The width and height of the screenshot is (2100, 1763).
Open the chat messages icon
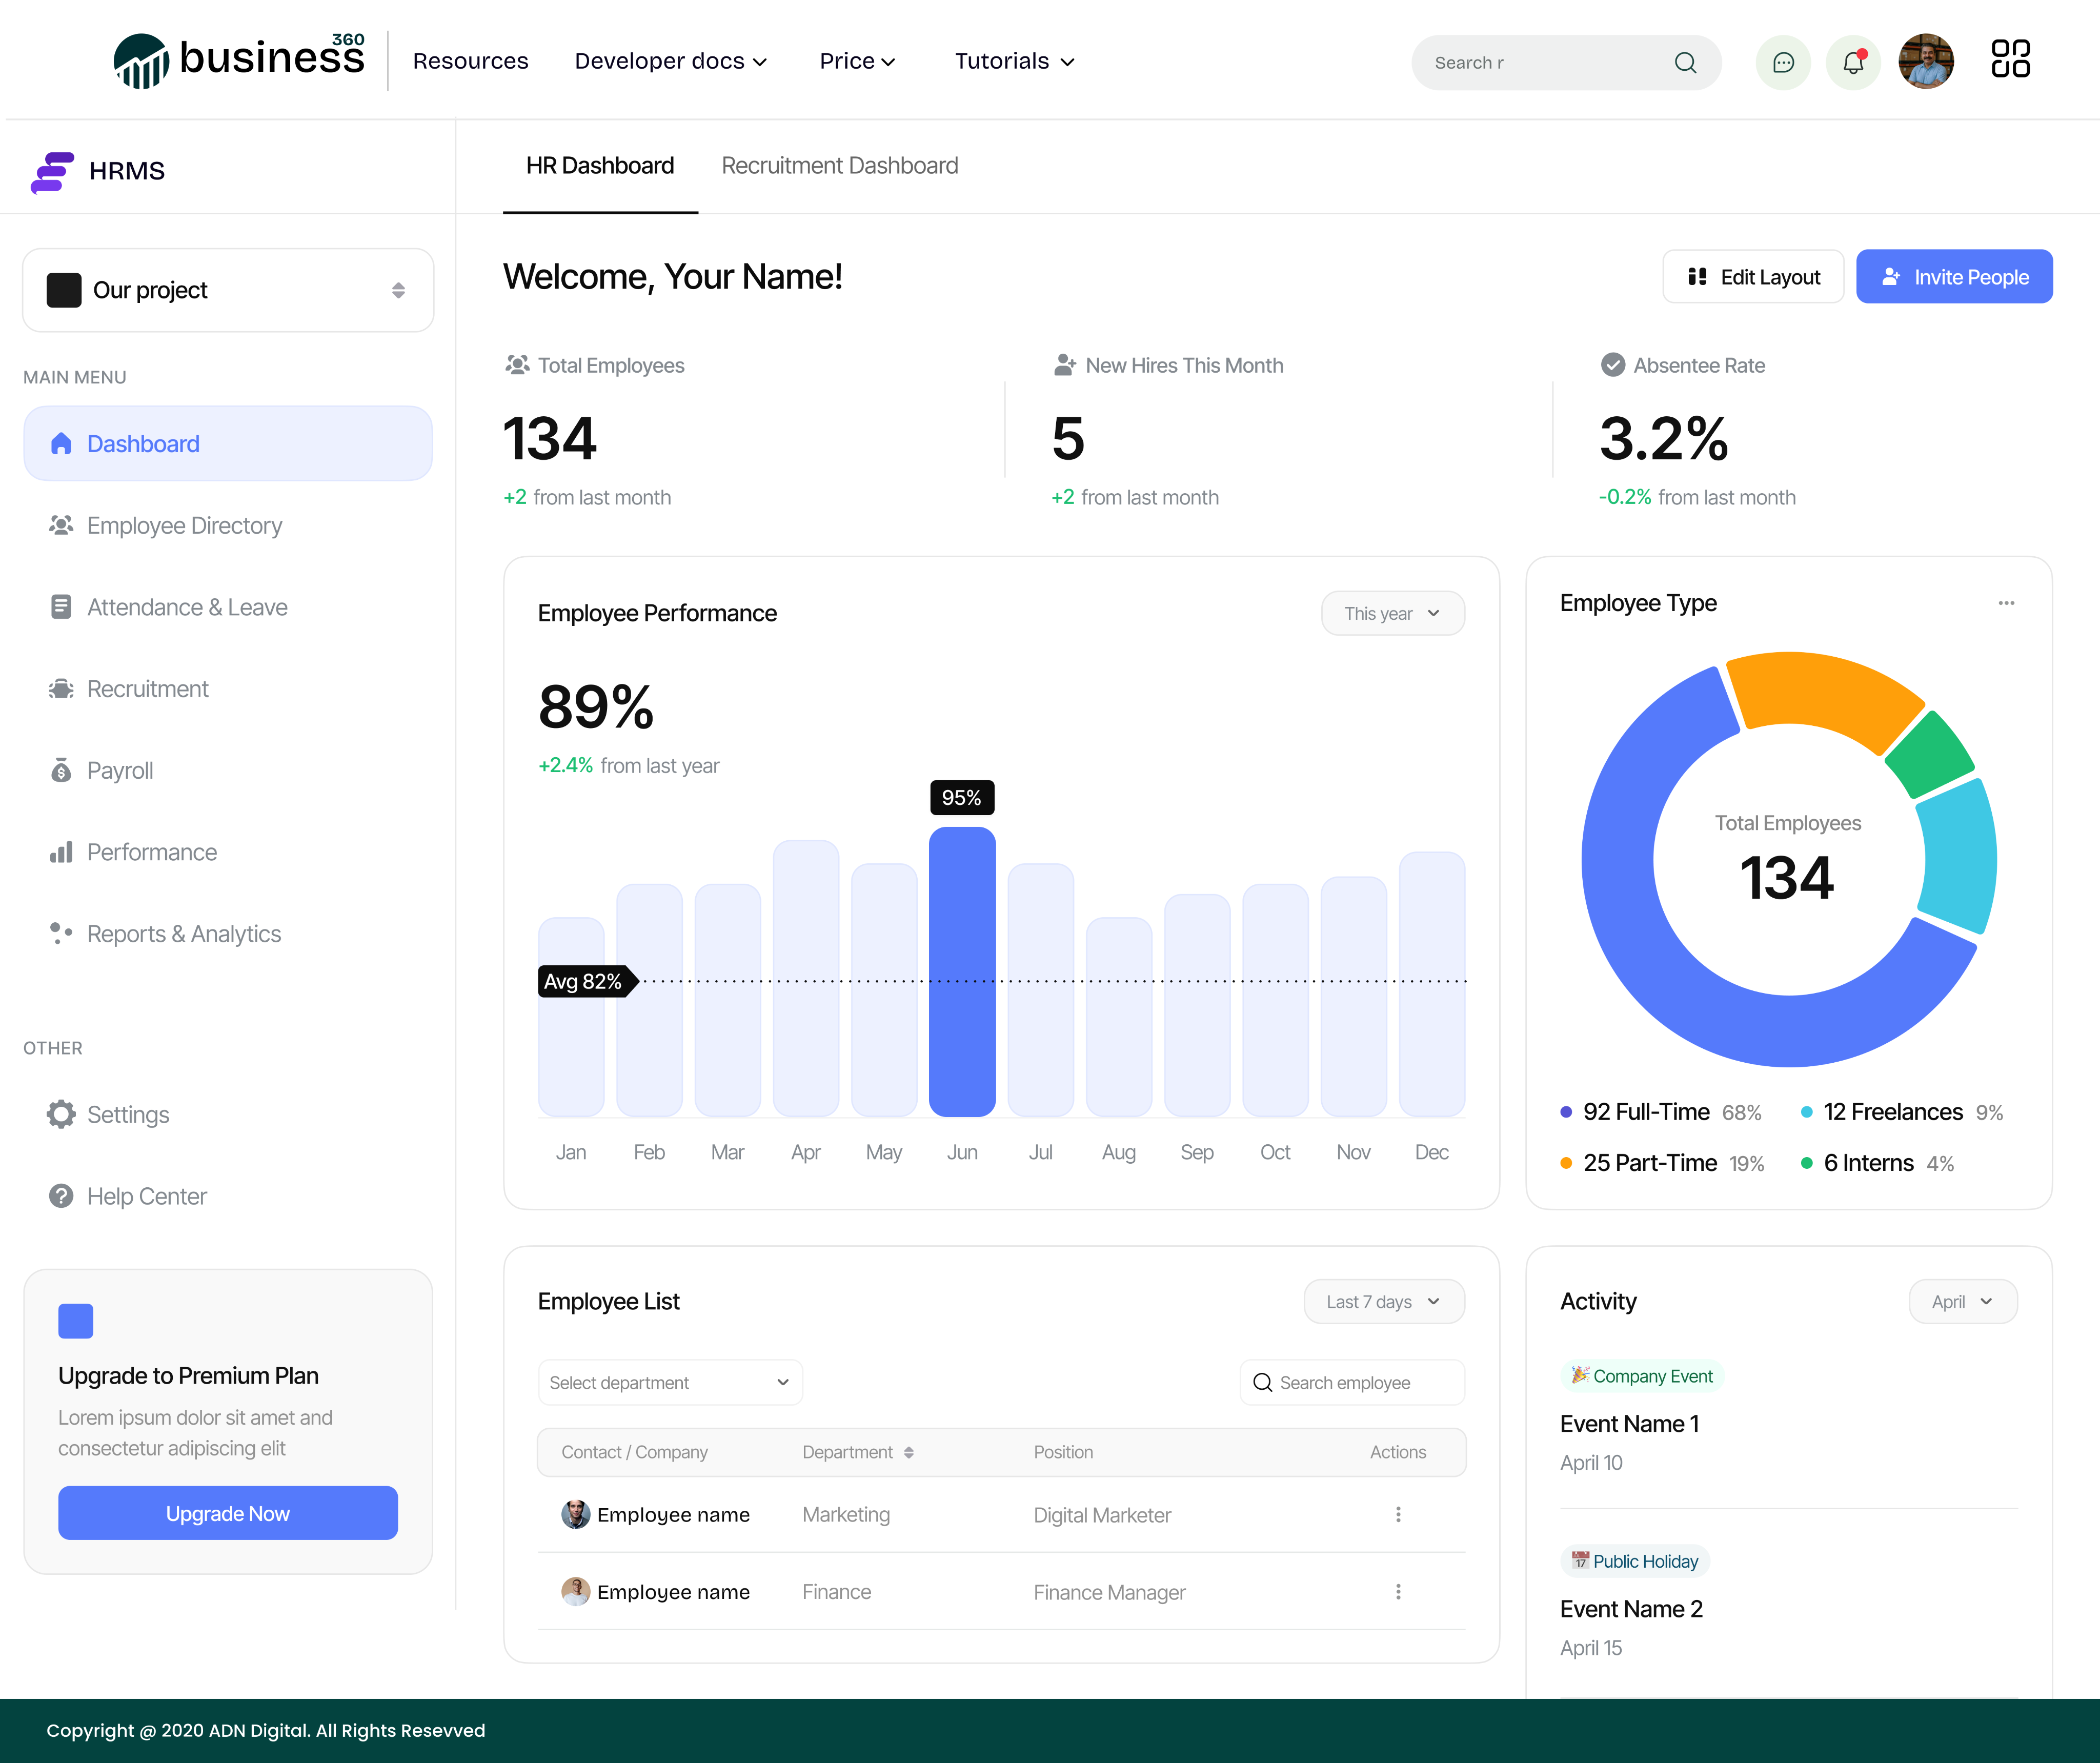click(1783, 62)
